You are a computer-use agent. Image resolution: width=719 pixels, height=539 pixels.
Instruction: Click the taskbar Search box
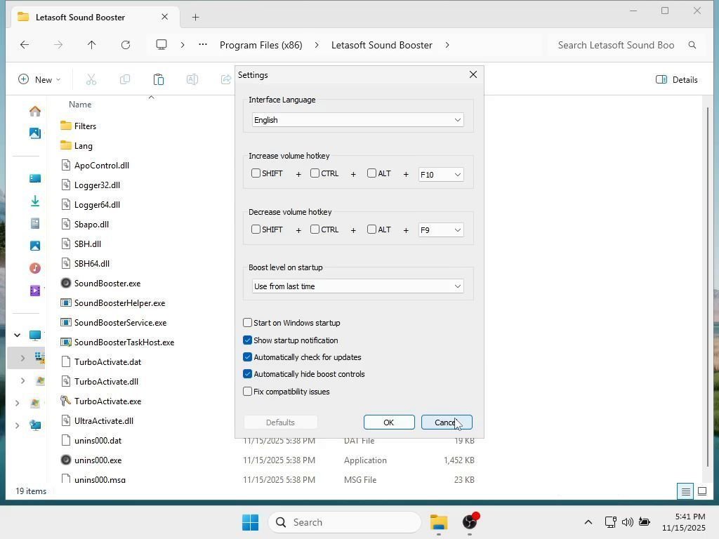click(x=344, y=522)
